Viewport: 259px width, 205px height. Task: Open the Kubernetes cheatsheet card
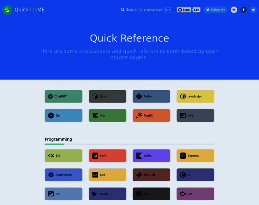[63, 175]
